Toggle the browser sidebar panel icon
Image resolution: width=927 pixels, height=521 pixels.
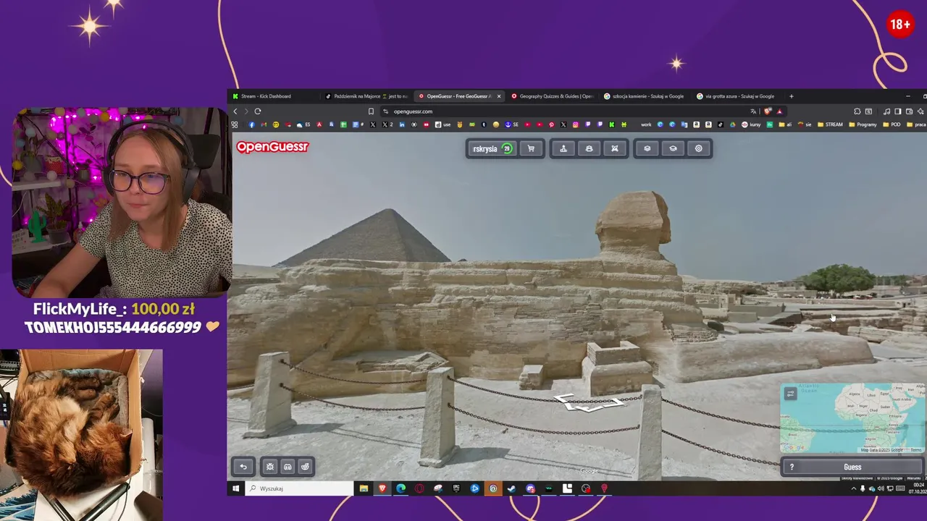point(898,111)
